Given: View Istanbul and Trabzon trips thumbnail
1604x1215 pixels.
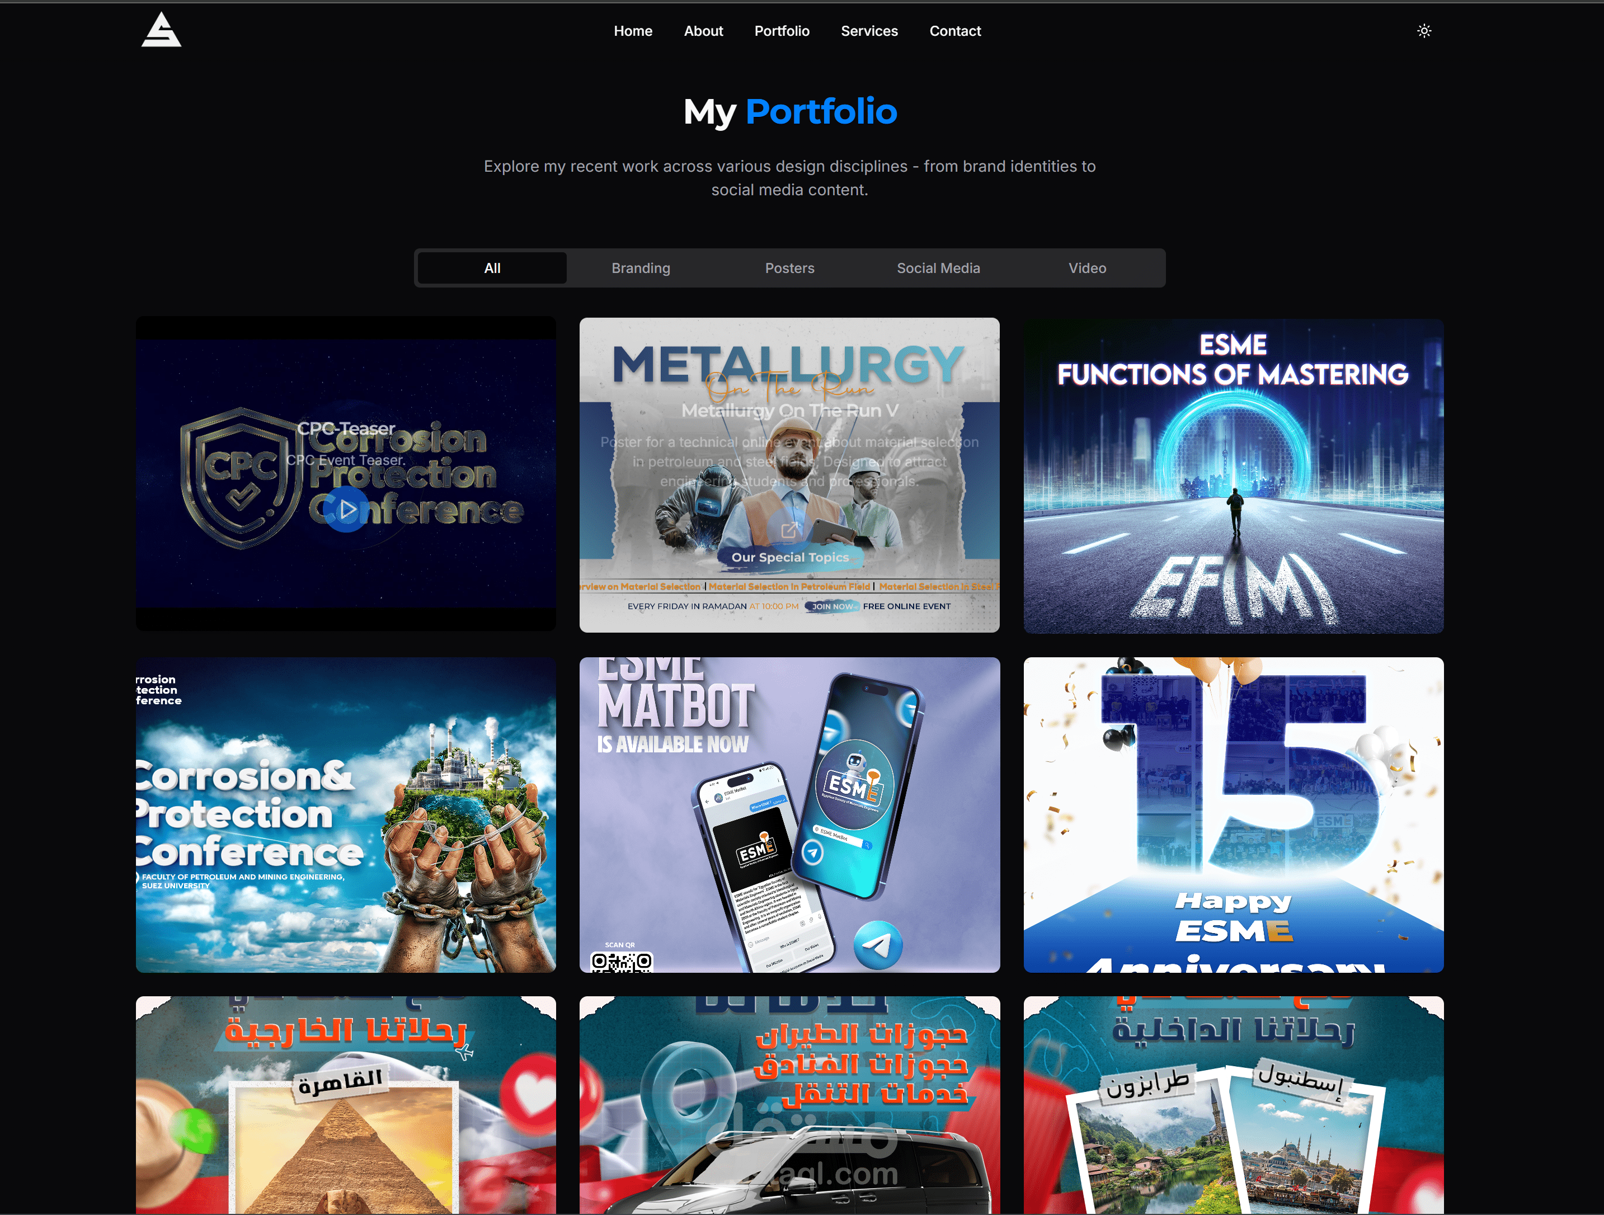Looking at the screenshot, I should click(1233, 1104).
